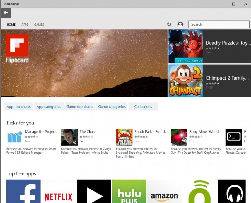This screenshot has width=251, height=203.
Task: Select the HOME tab
Action: click(x=11, y=25)
